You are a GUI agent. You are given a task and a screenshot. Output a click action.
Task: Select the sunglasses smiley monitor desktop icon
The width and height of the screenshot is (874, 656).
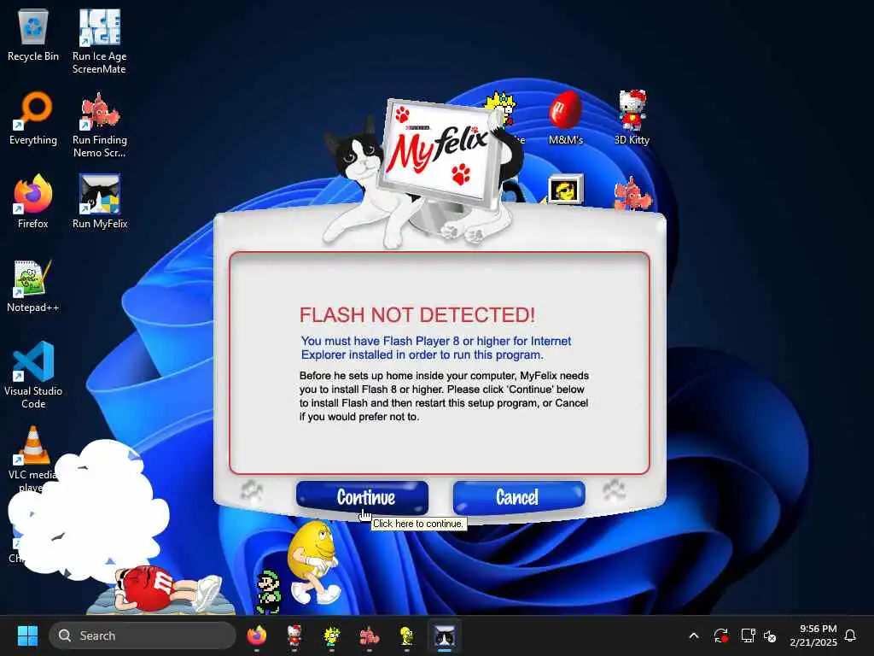click(565, 190)
